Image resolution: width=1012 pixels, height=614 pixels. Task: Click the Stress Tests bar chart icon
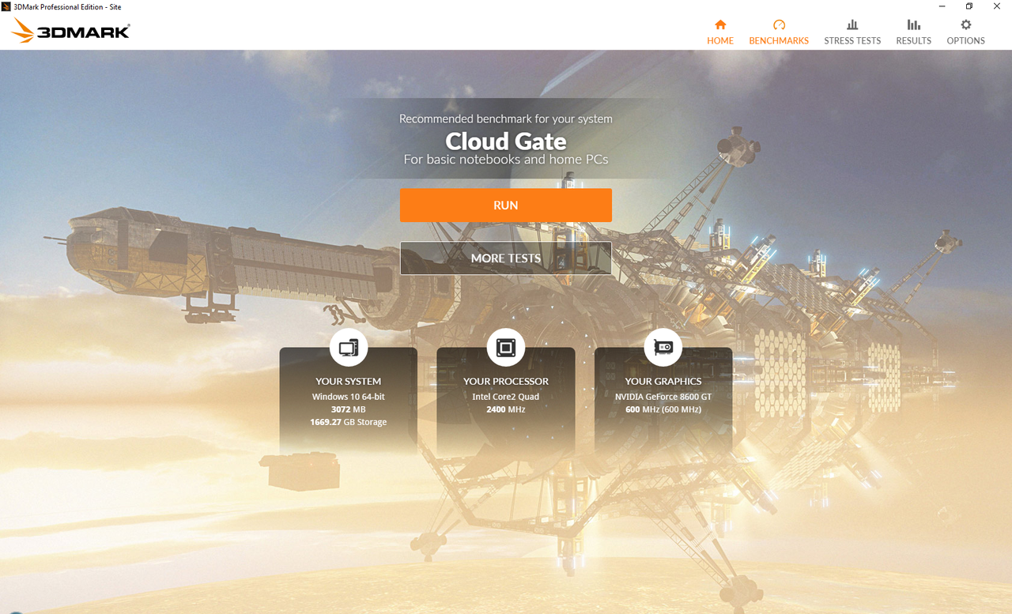click(852, 24)
